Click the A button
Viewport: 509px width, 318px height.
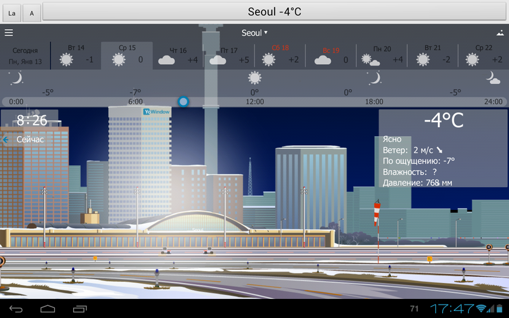(x=32, y=13)
